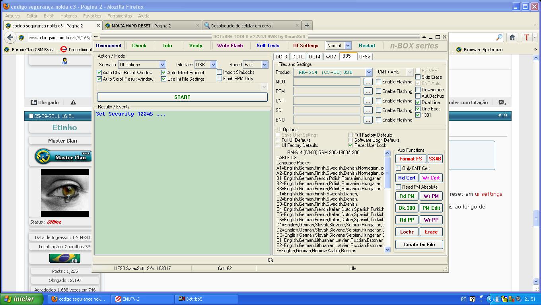The height and width of the screenshot is (305, 541).
Task: Show more bookmarks with the double chevron
Action: tap(535, 50)
